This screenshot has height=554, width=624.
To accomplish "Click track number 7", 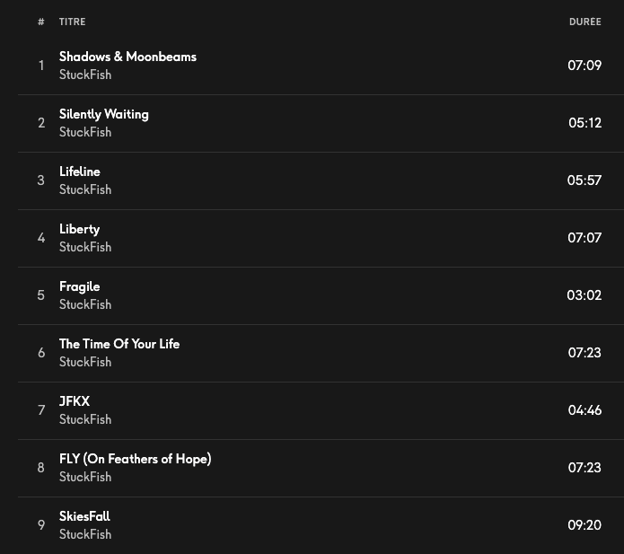I will (41, 410).
